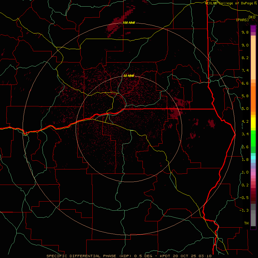Screen dimensions: 258x258
Task: Pick the orange color bar segment
Action: pyautogui.click(x=253, y=99)
